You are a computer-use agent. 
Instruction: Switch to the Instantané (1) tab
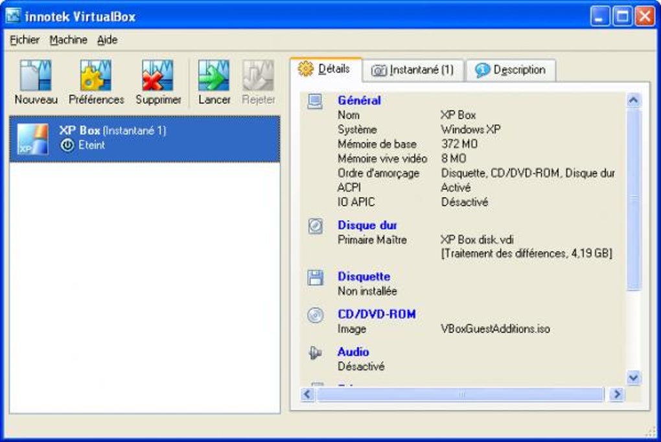pyautogui.click(x=413, y=70)
